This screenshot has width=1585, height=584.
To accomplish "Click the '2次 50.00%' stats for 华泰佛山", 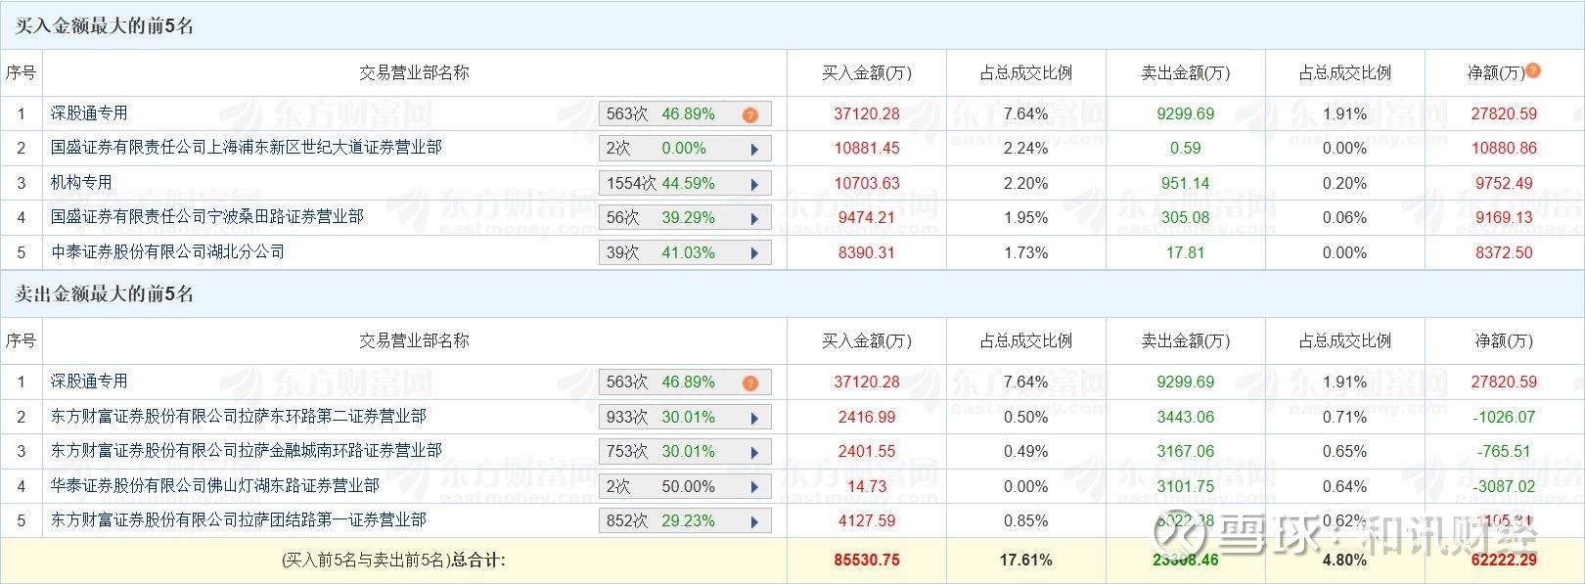I will pyautogui.click(x=660, y=487).
